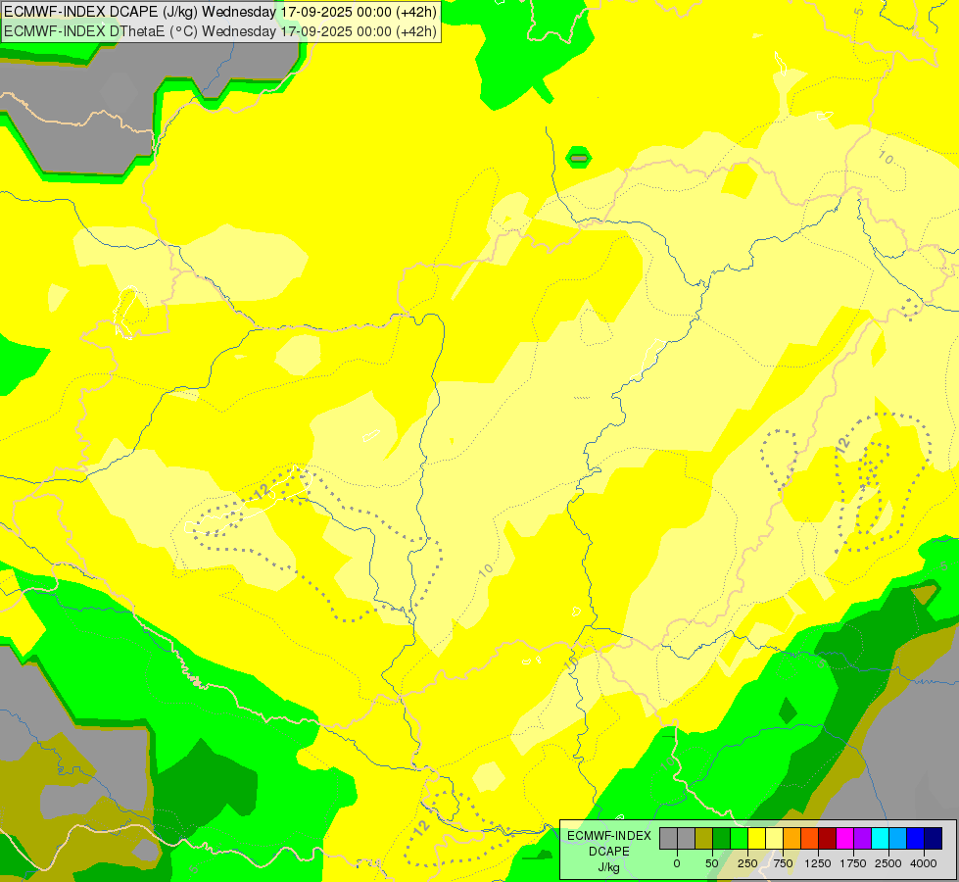Click the legend value 750
Viewport: 959px width, 882px height.
click(783, 863)
